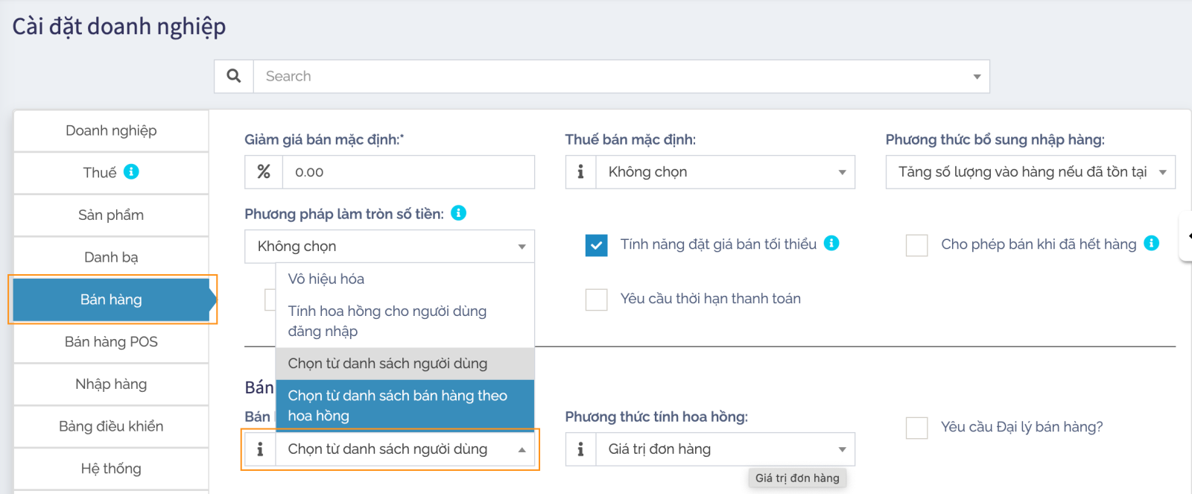The width and height of the screenshot is (1192, 494).
Task: Expand Phương thức bổ sung nhập hàng dropdown
Action: tap(1030, 172)
